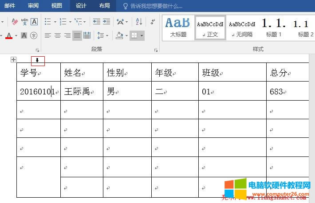Click the clear formatting eraser icon
Viewport: 315px width, 203px height.
click(15, 21)
